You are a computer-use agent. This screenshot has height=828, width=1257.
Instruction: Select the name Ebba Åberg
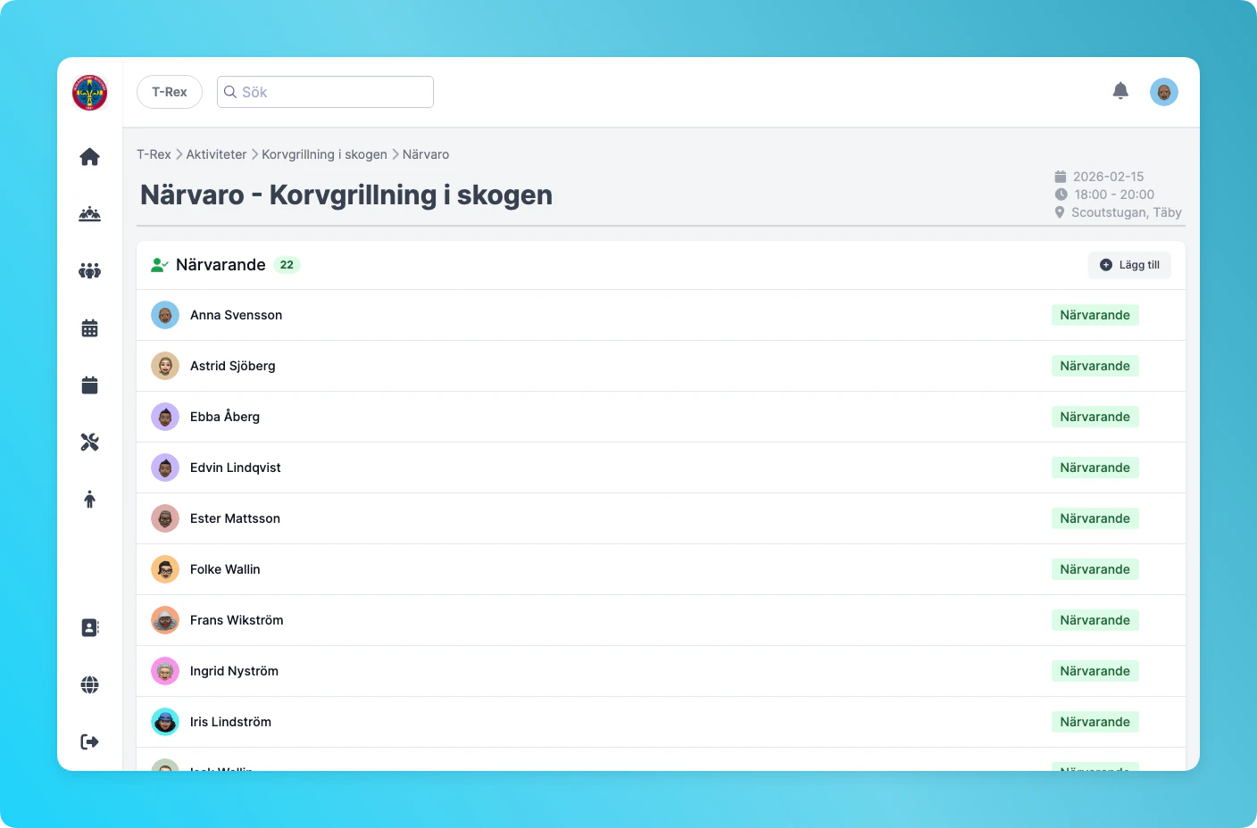point(225,417)
